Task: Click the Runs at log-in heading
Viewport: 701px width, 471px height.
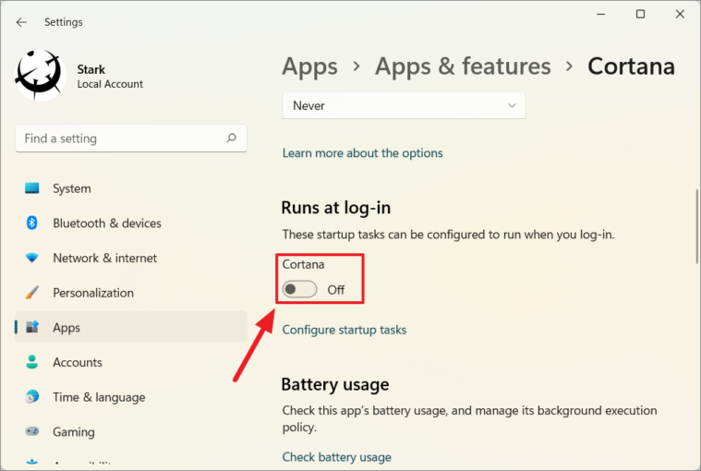Action: tap(336, 208)
